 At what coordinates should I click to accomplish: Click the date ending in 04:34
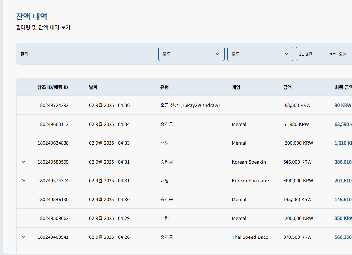(x=109, y=124)
